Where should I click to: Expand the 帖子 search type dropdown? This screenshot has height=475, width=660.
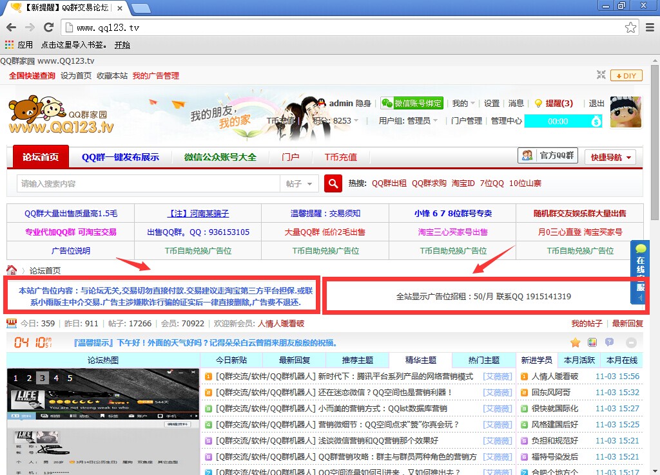299,183
